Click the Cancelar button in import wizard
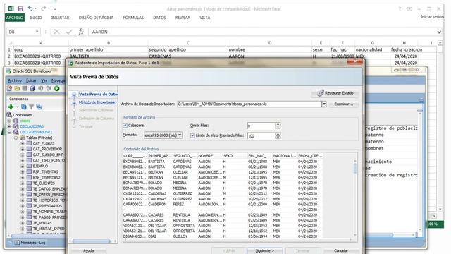Image resolution: width=451 pixels, height=254 pixels. coord(341,250)
